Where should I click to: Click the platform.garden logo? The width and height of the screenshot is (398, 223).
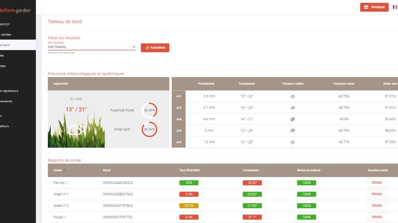coord(15,10)
